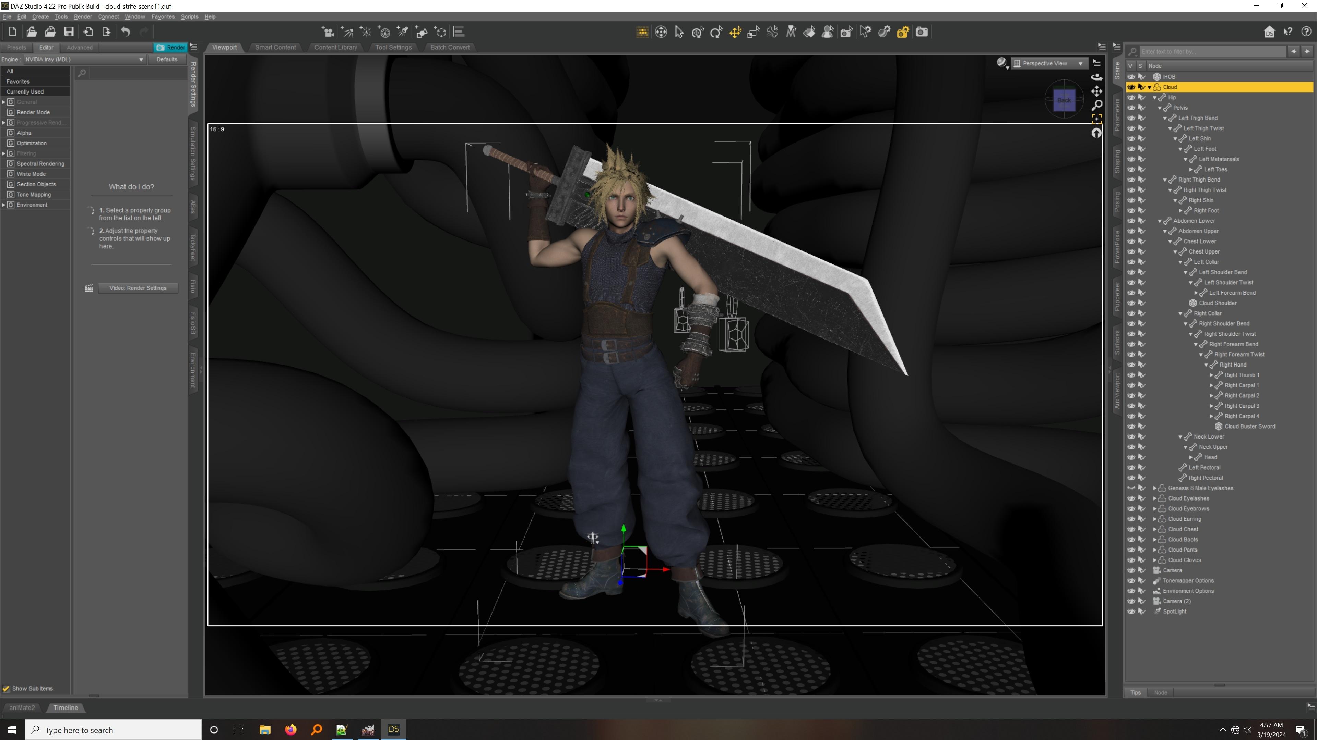Screen dimensions: 1317x740
Task: Switch to the Smart Content tab
Action: pyautogui.click(x=275, y=47)
